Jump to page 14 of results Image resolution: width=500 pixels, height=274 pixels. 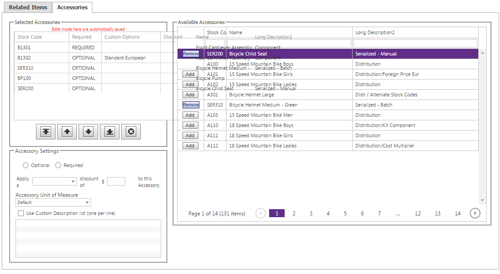(457, 214)
